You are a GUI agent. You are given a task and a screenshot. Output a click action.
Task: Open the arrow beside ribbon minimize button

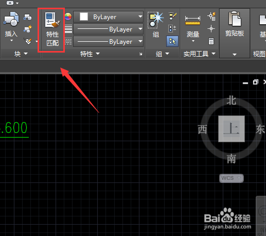[x=17, y=3]
